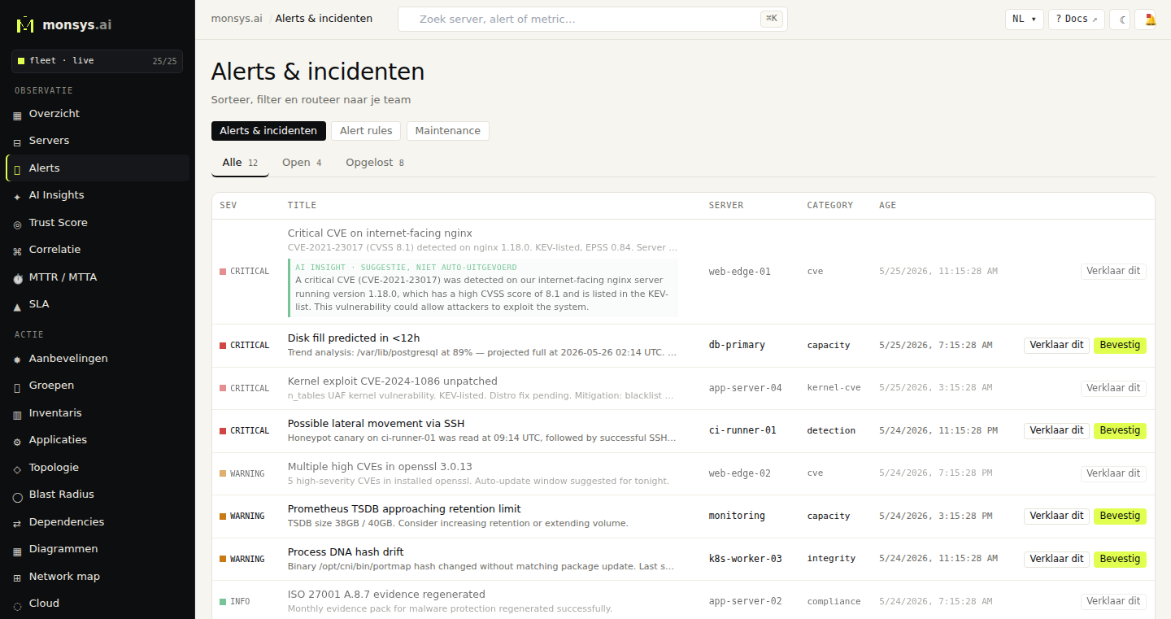The height and width of the screenshot is (619, 1171).
Task: Toggle dark mode with the moon icon
Action: 1120,20
